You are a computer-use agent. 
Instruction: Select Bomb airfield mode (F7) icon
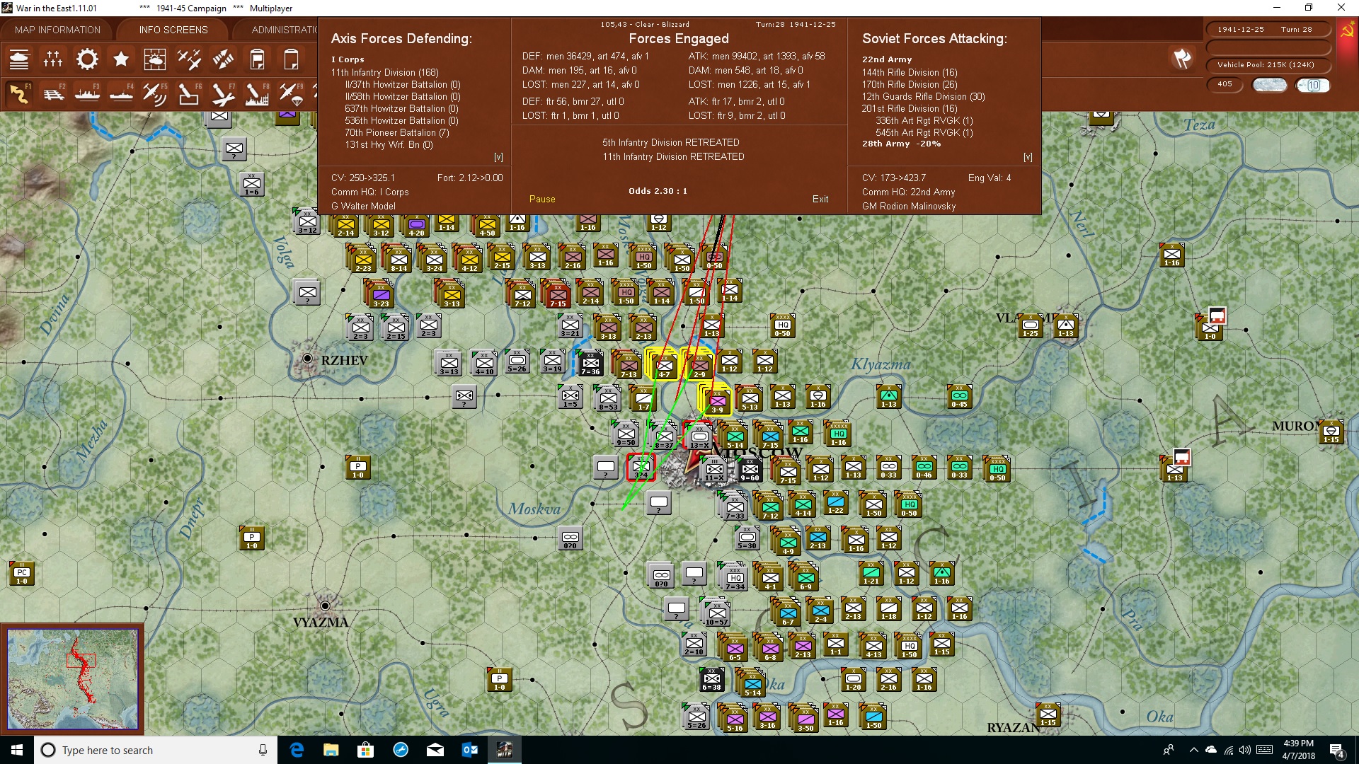223,94
